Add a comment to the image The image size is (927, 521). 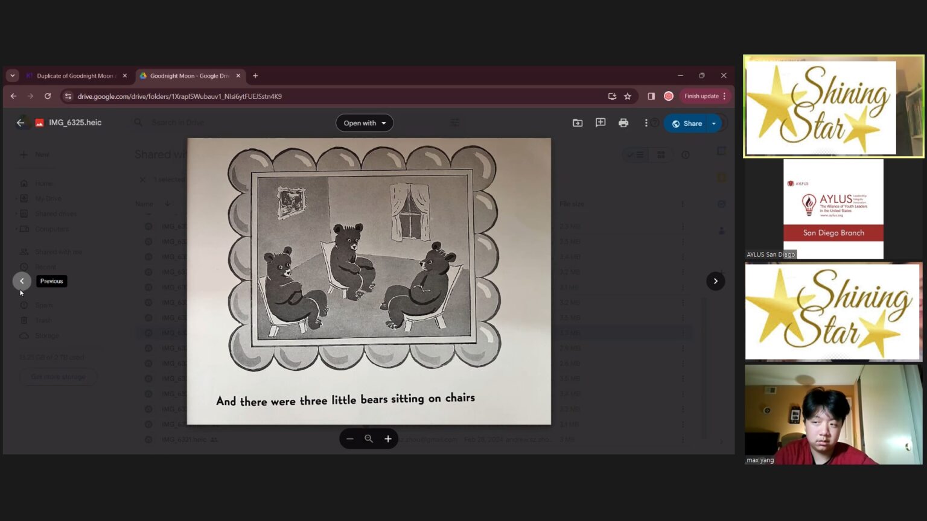coord(600,123)
